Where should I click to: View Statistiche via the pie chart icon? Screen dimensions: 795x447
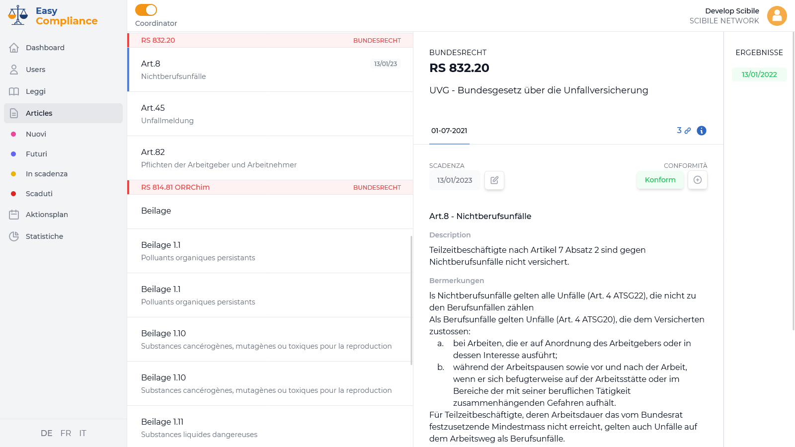click(x=14, y=236)
